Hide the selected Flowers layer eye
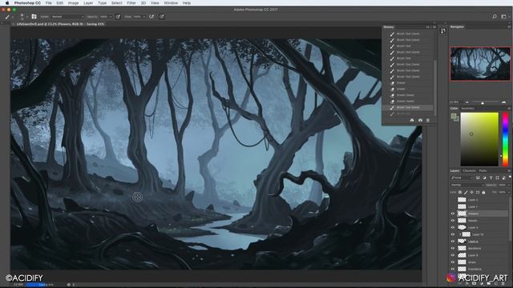 (x=453, y=214)
